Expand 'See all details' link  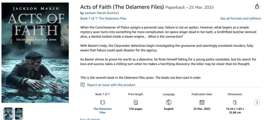pyautogui.click(x=90, y=119)
